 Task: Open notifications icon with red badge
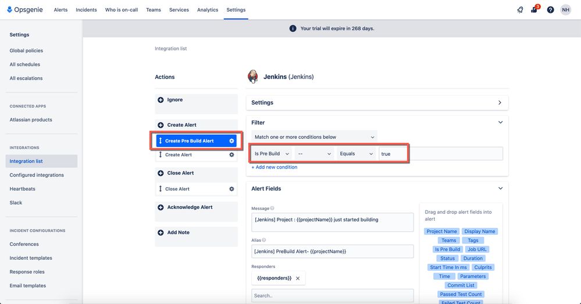(534, 10)
